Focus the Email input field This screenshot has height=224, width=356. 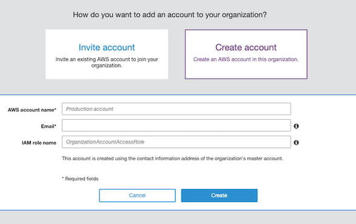click(176, 125)
